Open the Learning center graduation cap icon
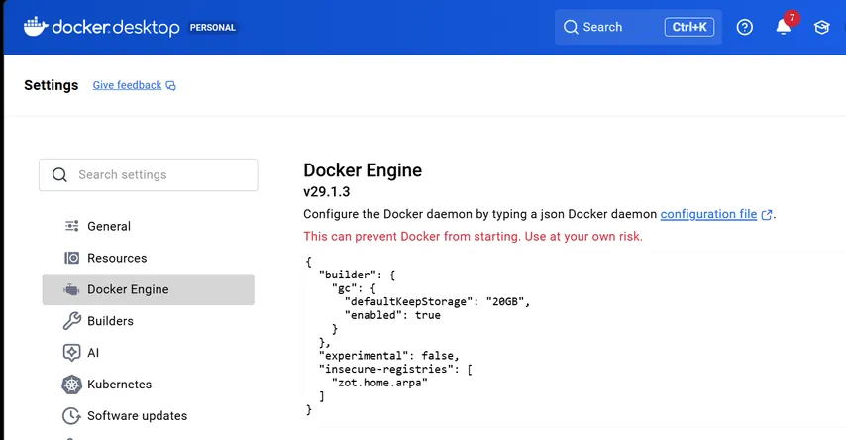The width and height of the screenshot is (846, 440). (x=821, y=27)
